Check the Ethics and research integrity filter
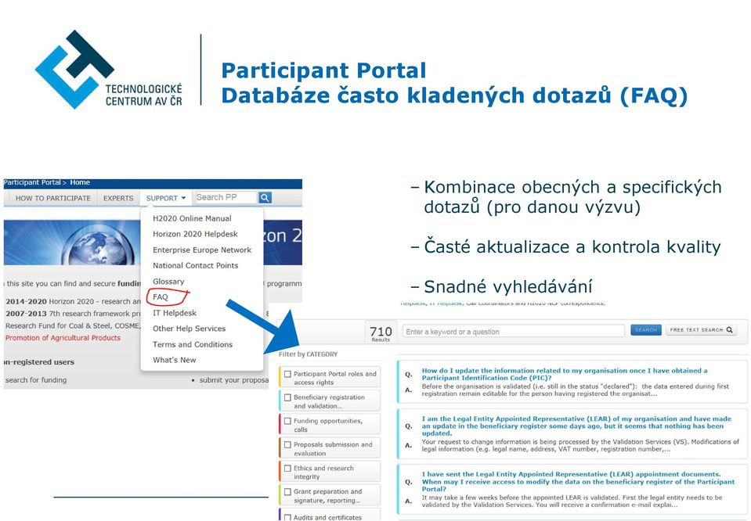 287,469
